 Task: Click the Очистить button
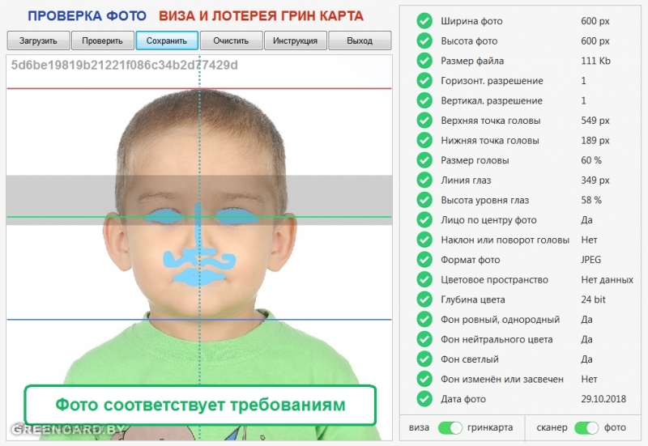coord(231,40)
